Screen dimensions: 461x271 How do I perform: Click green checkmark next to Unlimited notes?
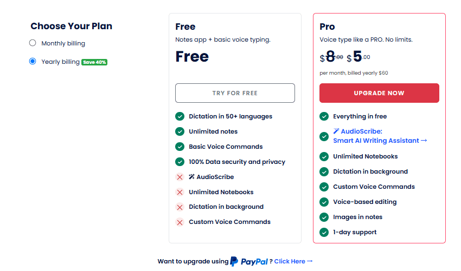click(180, 131)
